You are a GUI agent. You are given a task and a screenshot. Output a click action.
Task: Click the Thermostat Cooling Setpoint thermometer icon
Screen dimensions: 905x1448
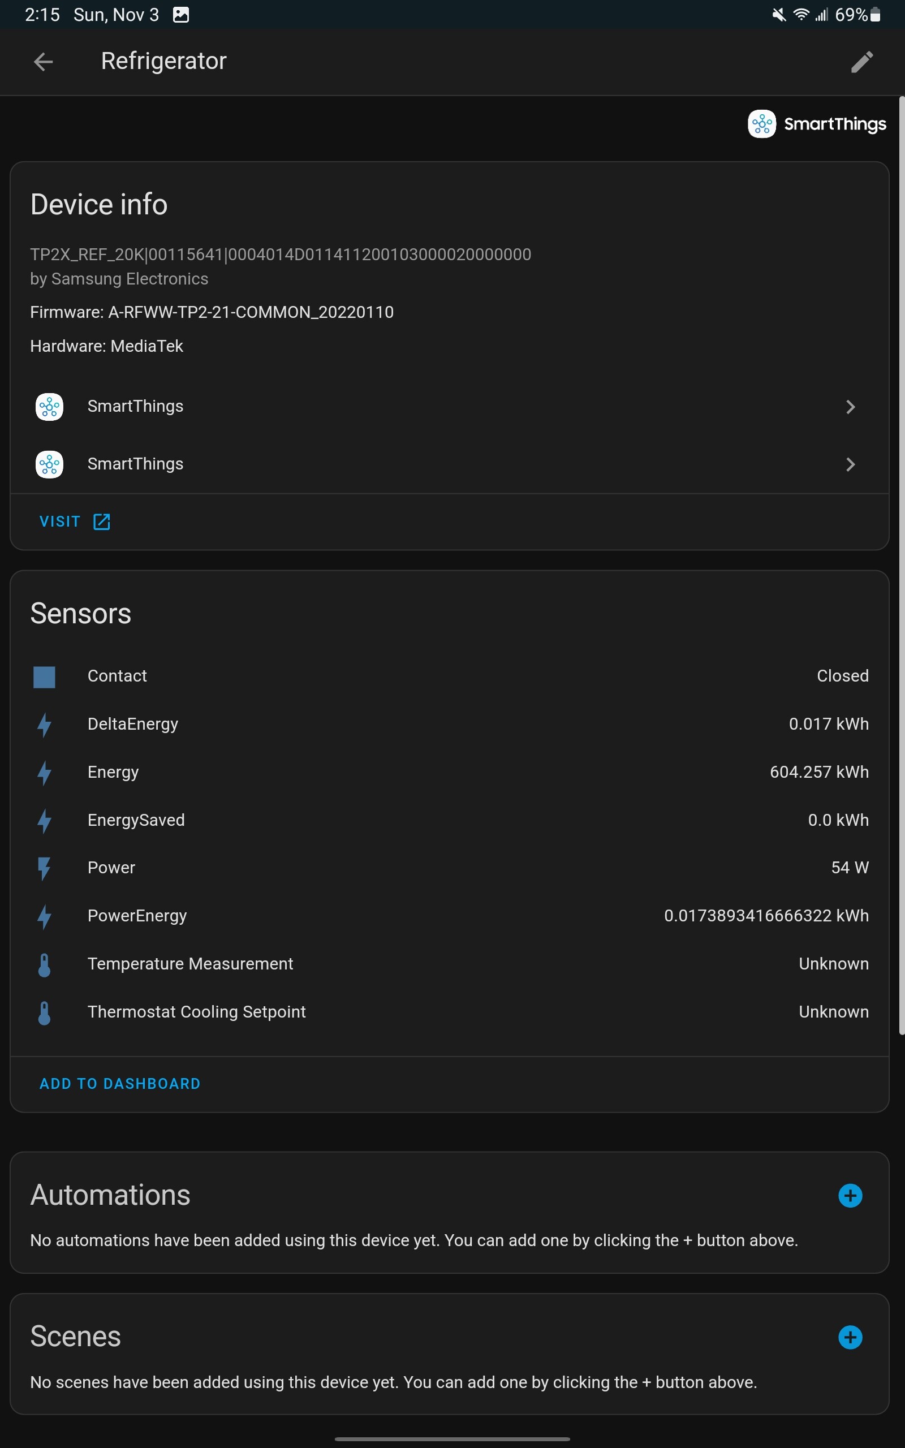[x=44, y=1012]
